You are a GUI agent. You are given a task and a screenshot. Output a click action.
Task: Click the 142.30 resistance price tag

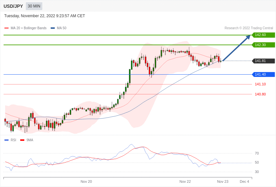[x=263, y=45]
